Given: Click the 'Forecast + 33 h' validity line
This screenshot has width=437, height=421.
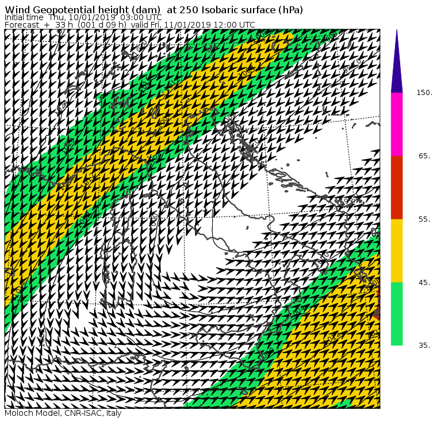Looking at the screenshot, I should point(129,25).
